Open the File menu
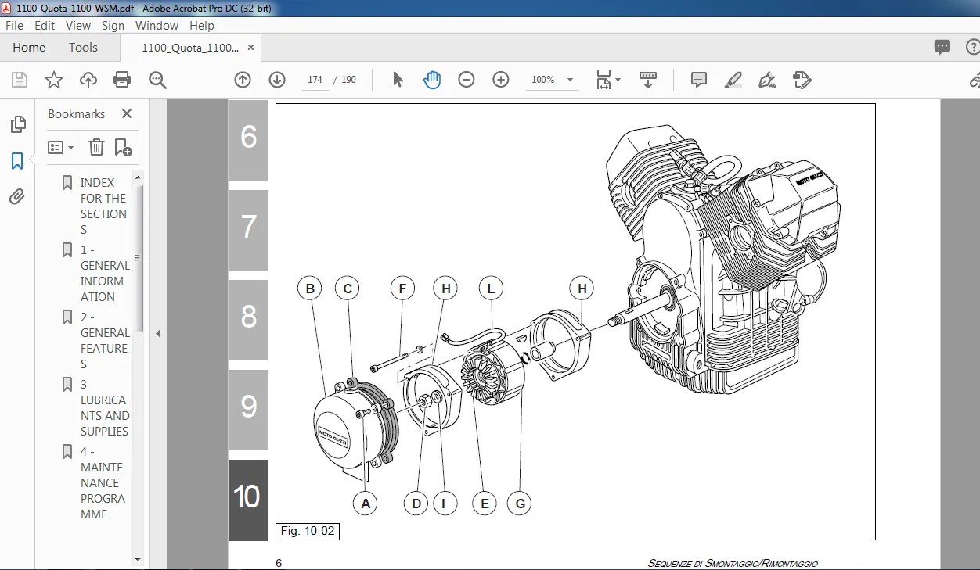 click(x=14, y=25)
